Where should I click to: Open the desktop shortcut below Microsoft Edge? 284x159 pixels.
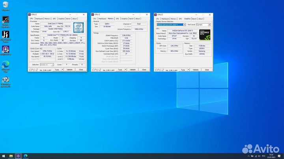6,82
